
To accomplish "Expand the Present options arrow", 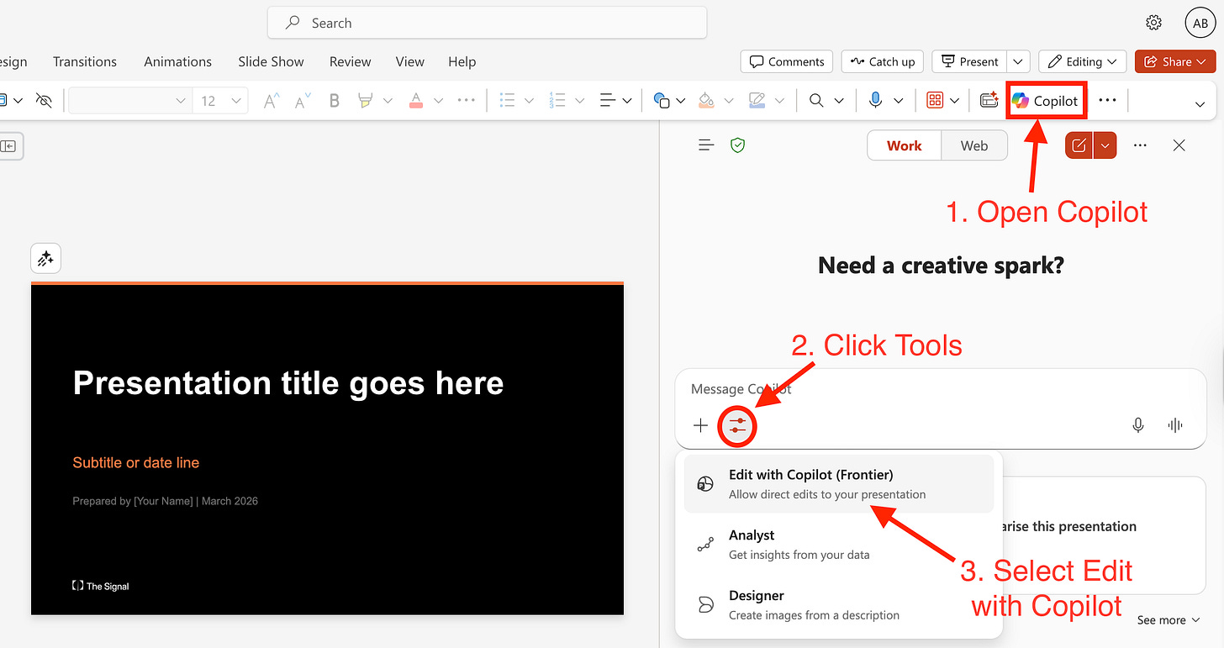I will pos(1018,61).
